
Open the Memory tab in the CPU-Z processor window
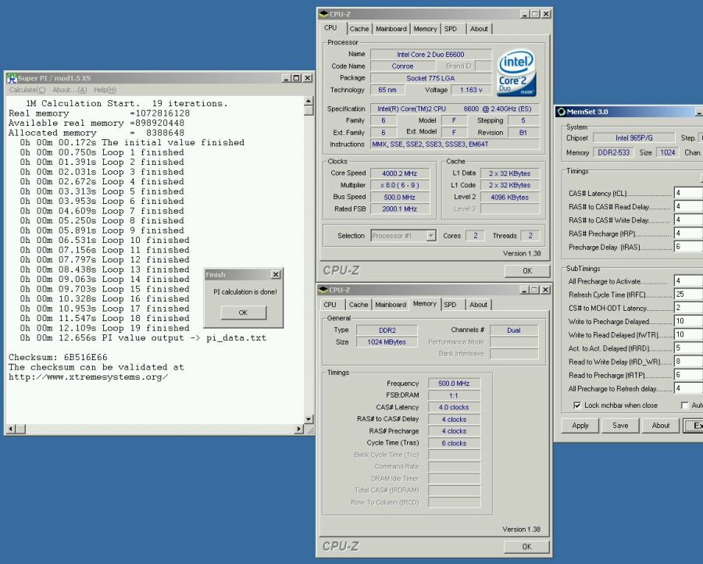(x=425, y=29)
